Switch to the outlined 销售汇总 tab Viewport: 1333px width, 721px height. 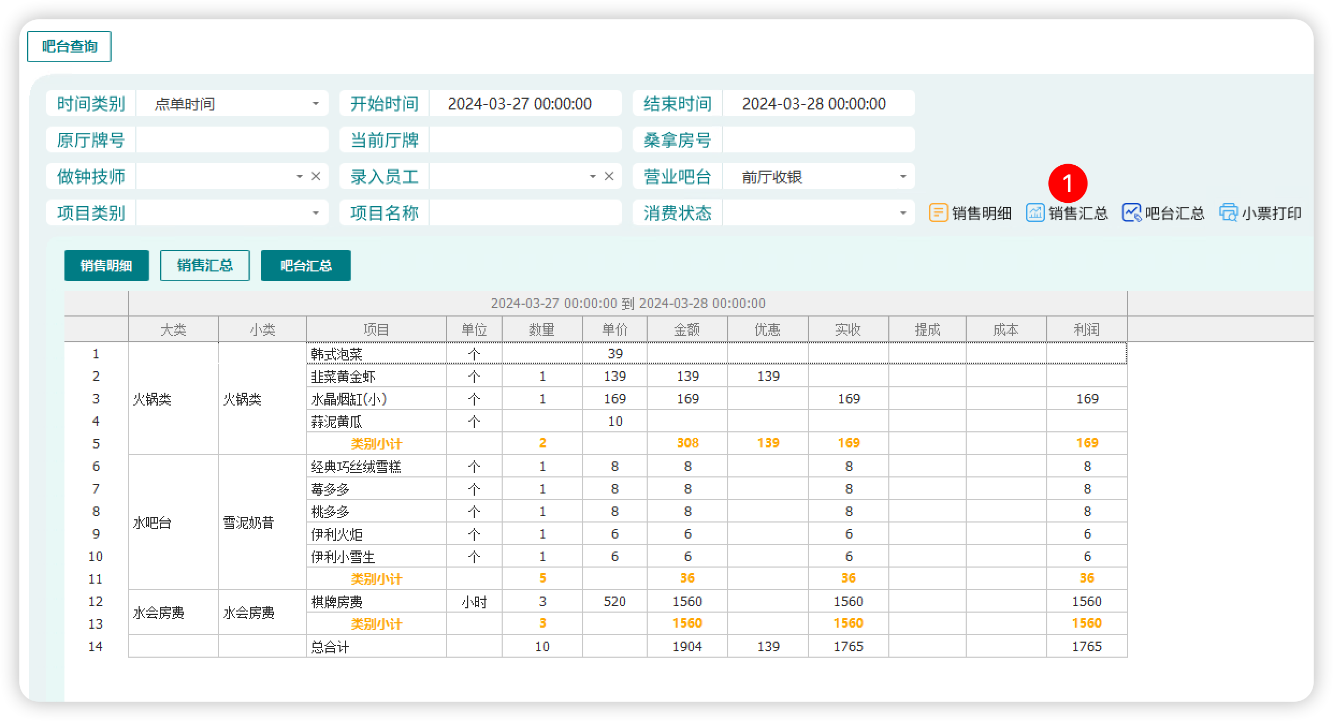click(x=205, y=266)
